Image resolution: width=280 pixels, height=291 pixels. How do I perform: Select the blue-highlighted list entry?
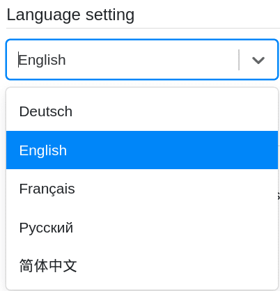(142, 150)
